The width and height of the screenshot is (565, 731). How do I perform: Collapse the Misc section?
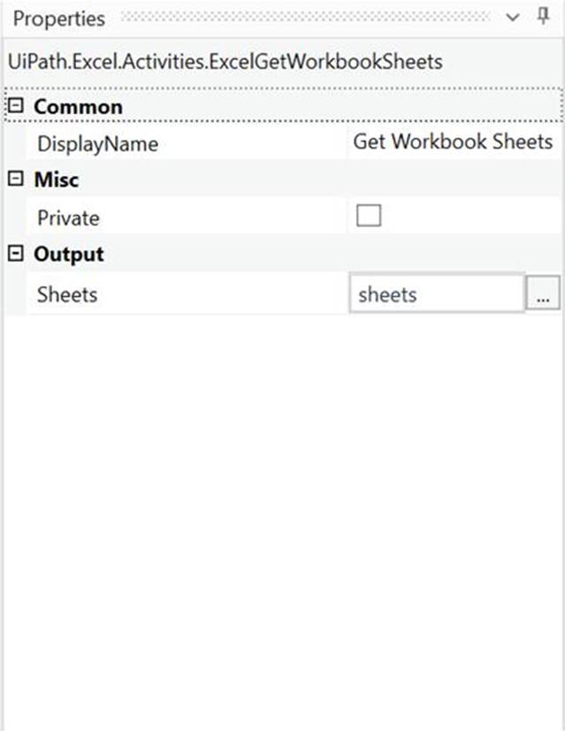(14, 179)
